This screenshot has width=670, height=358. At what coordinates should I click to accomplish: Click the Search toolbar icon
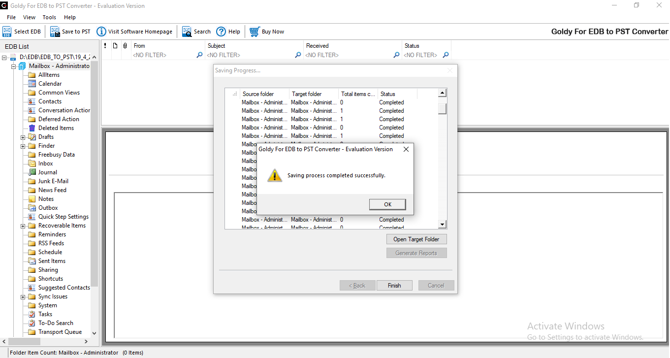pyautogui.click(x=187, y=32)
